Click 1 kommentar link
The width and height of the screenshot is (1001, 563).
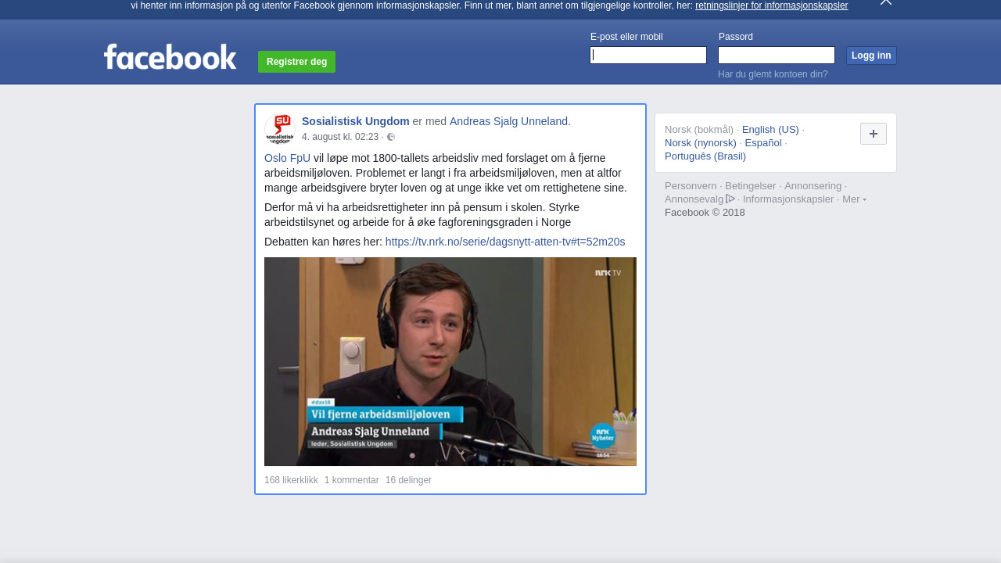(352, 480)
